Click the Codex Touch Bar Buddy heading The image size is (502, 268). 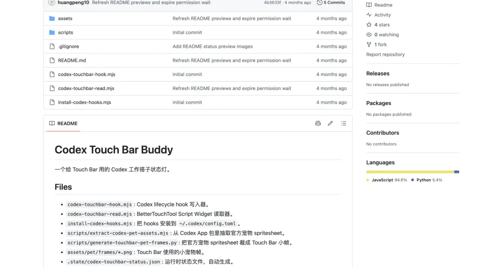(x=114, y=150)
